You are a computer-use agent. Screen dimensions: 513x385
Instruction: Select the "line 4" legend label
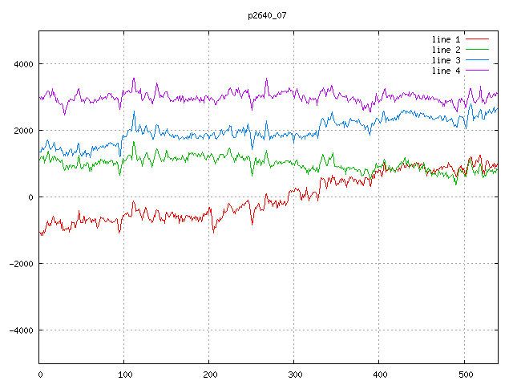point(446,71)
